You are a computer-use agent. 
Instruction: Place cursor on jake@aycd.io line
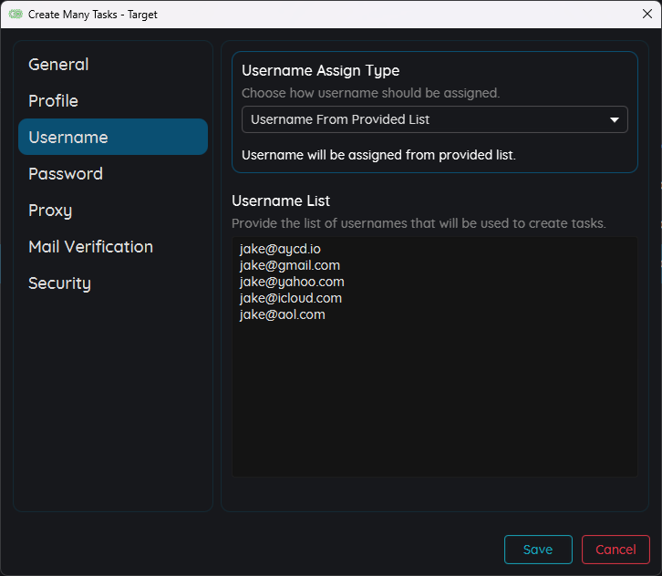280,249
